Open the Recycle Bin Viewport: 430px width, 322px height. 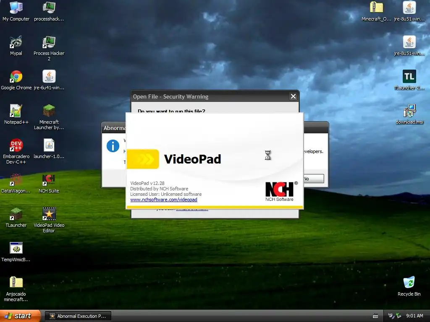click(x=409, y=286)
